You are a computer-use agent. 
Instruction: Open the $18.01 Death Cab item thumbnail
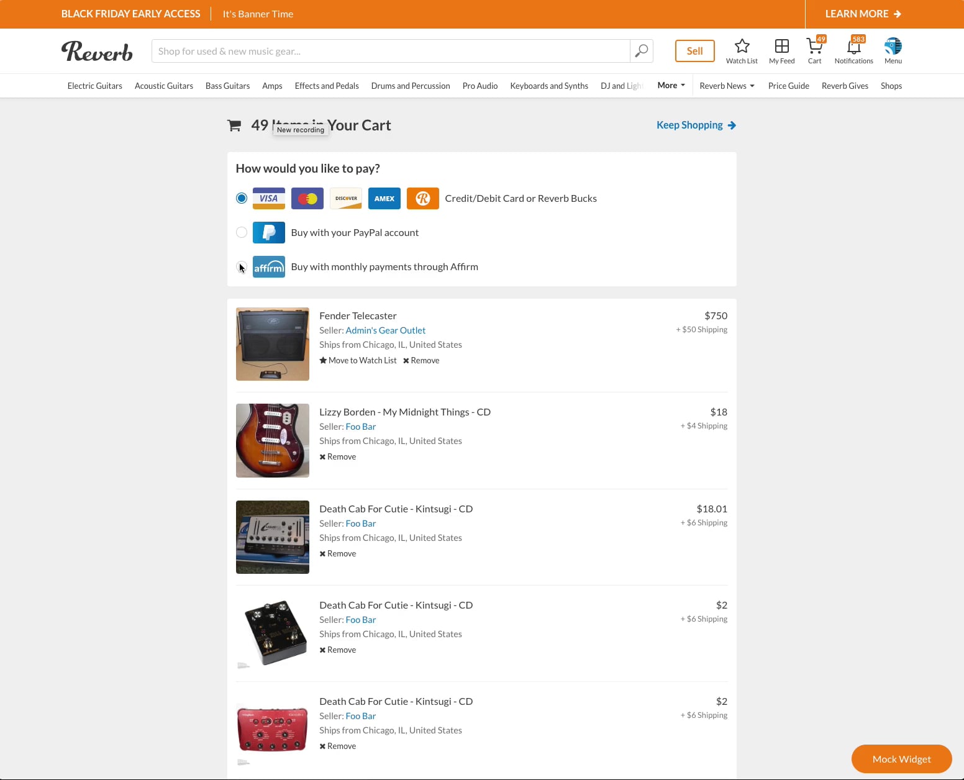pyautogui.click(x=273, y=537)
